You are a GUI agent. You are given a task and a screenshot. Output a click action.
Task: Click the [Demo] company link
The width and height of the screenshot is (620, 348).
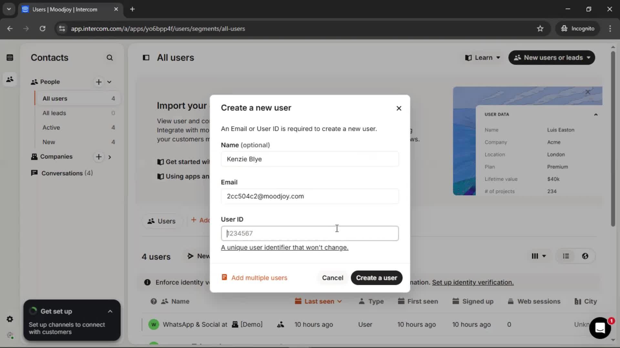tap(247, 324)
